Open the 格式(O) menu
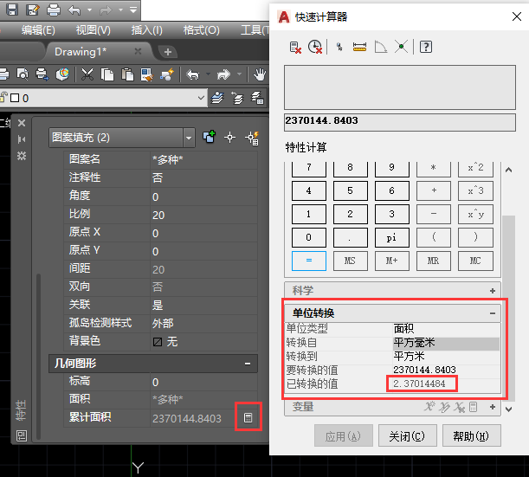The width and height of the screenshot is (529, 477). click(x=202, y=30)
